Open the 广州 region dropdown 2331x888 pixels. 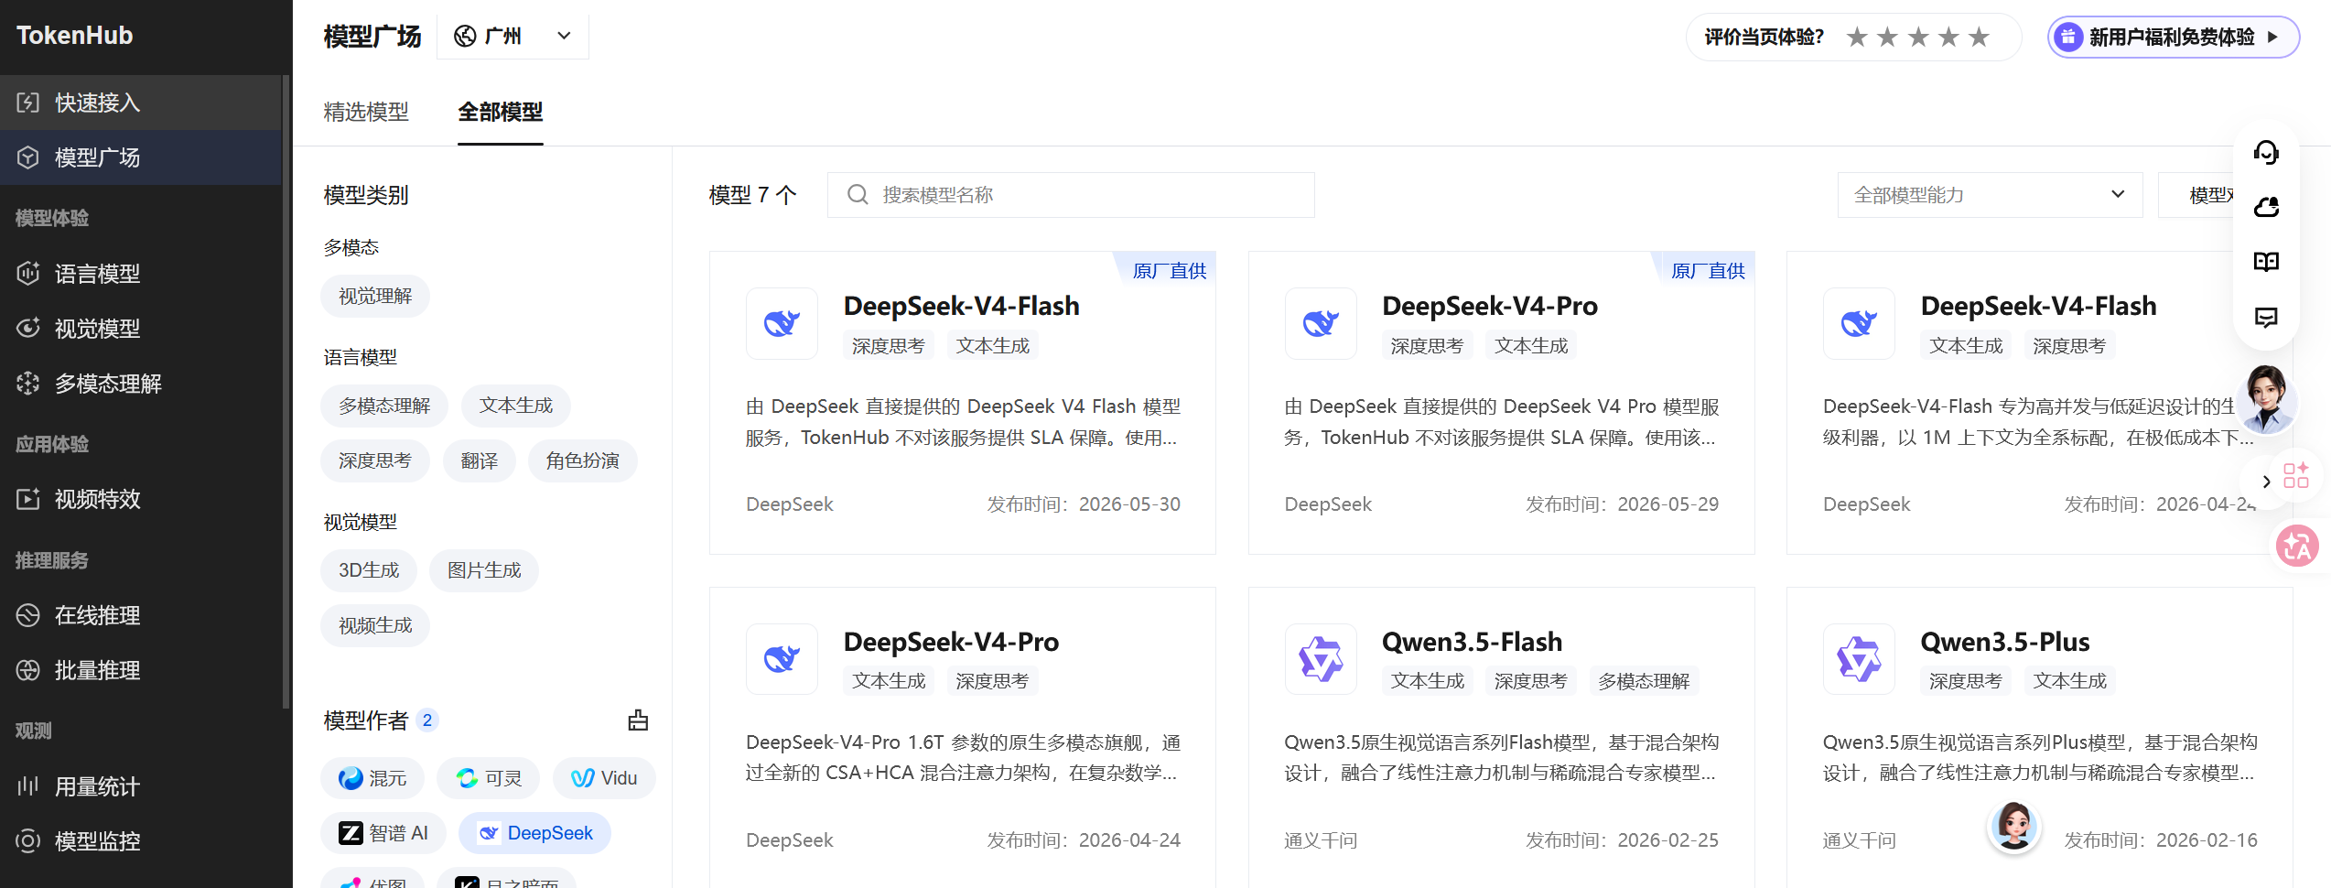[x=513, y=37]
